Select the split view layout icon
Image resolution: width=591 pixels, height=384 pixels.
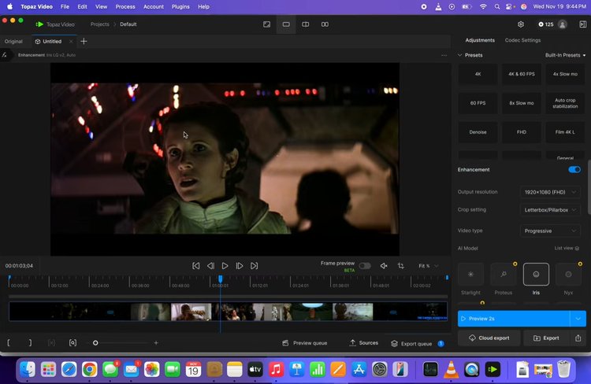(305, 24)
